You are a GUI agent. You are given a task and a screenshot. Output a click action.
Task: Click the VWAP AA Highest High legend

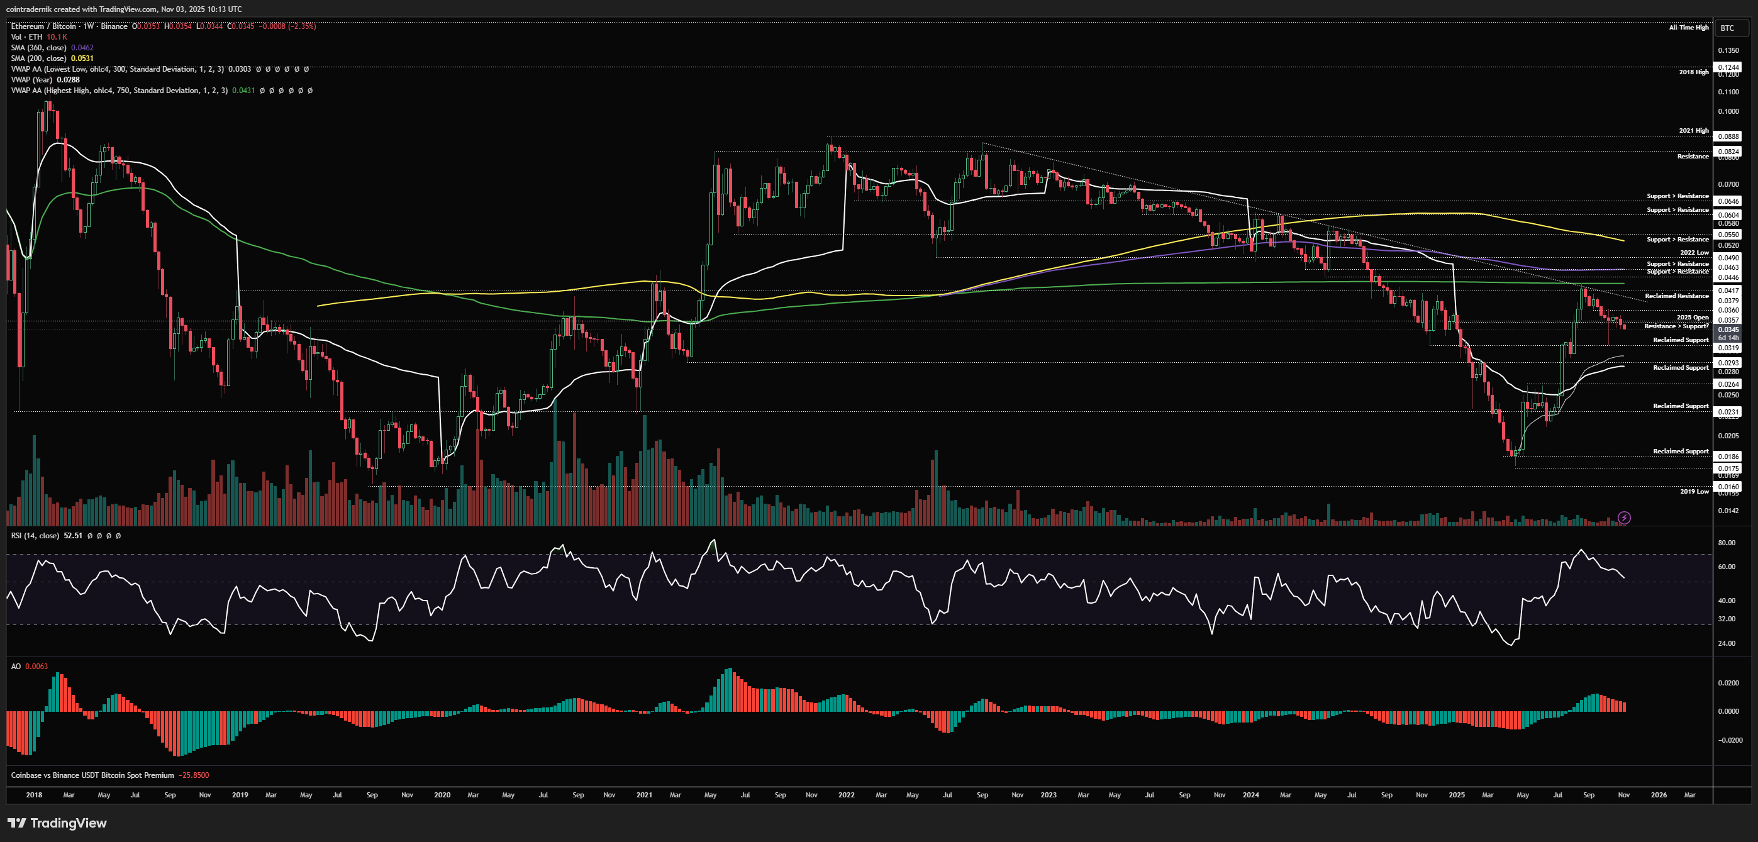coord(119,91)
